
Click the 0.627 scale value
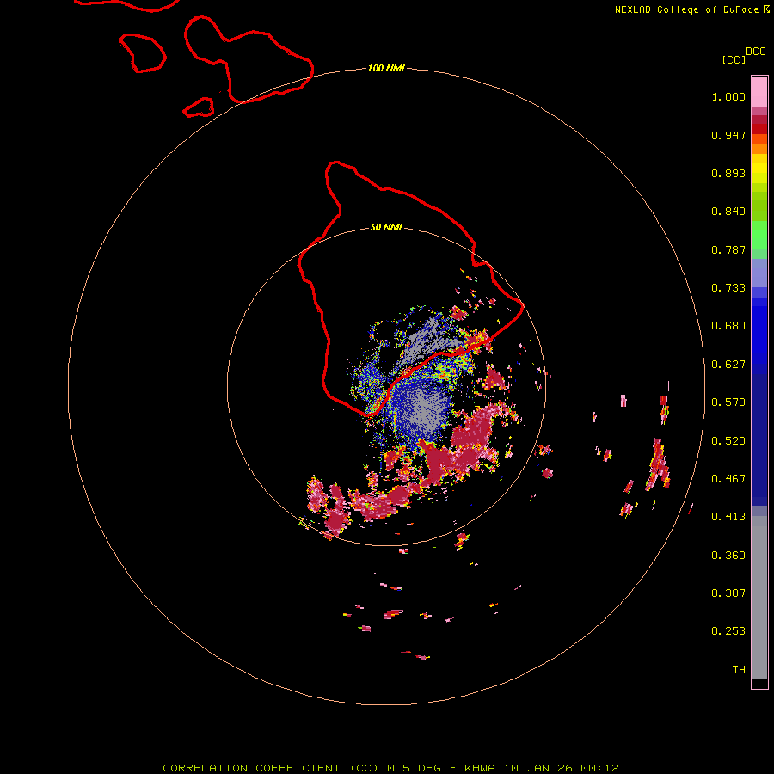tap(728, 365)
